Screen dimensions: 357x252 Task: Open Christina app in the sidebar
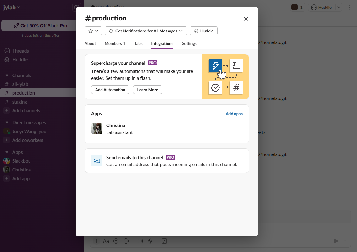pyautogui.click(x=21, y=170)
